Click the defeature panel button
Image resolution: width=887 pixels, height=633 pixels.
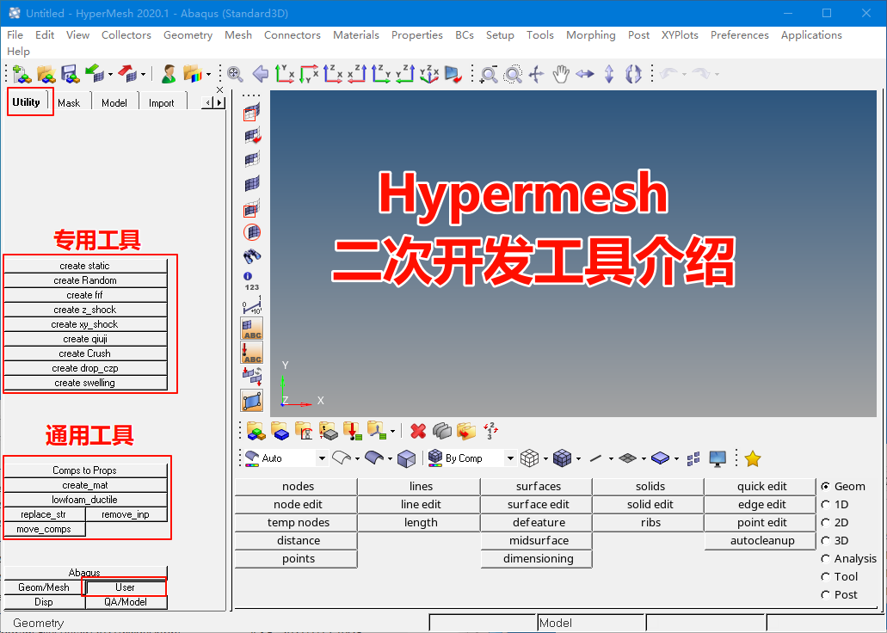539,523
